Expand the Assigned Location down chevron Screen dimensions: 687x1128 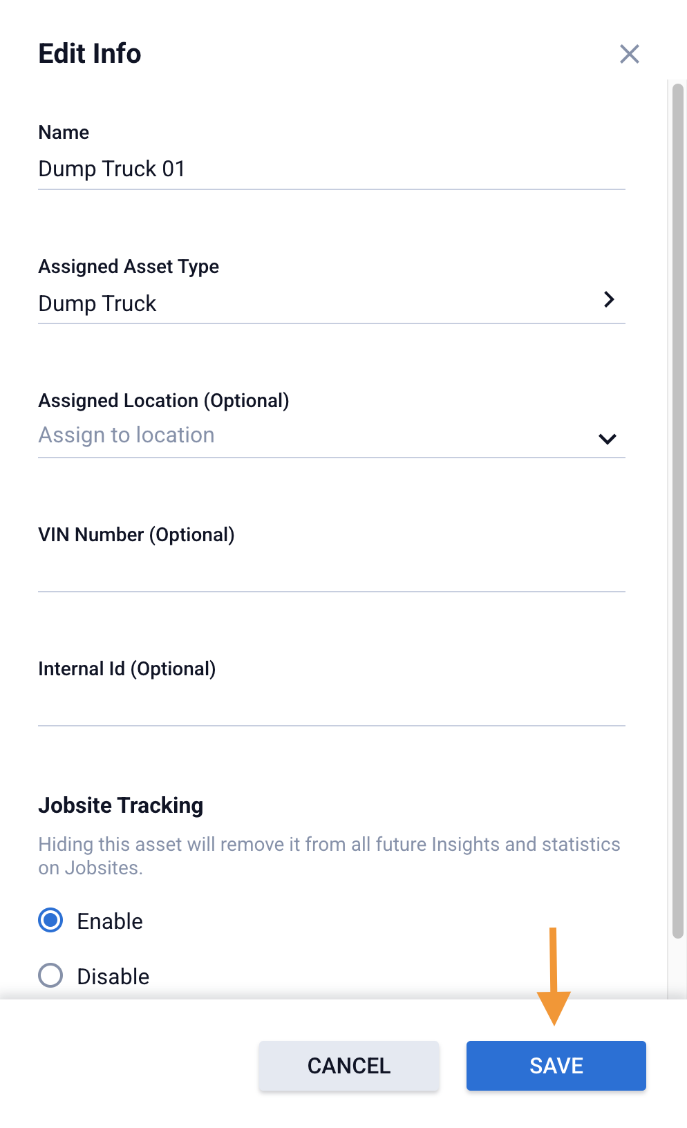[x=607, y=439]
